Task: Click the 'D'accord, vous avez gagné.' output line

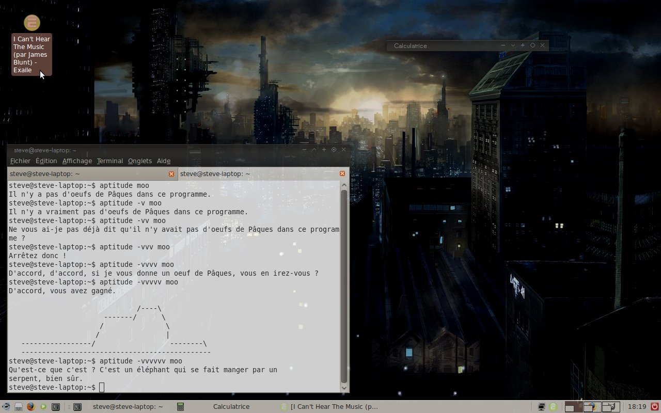Action: click(62, 291)
